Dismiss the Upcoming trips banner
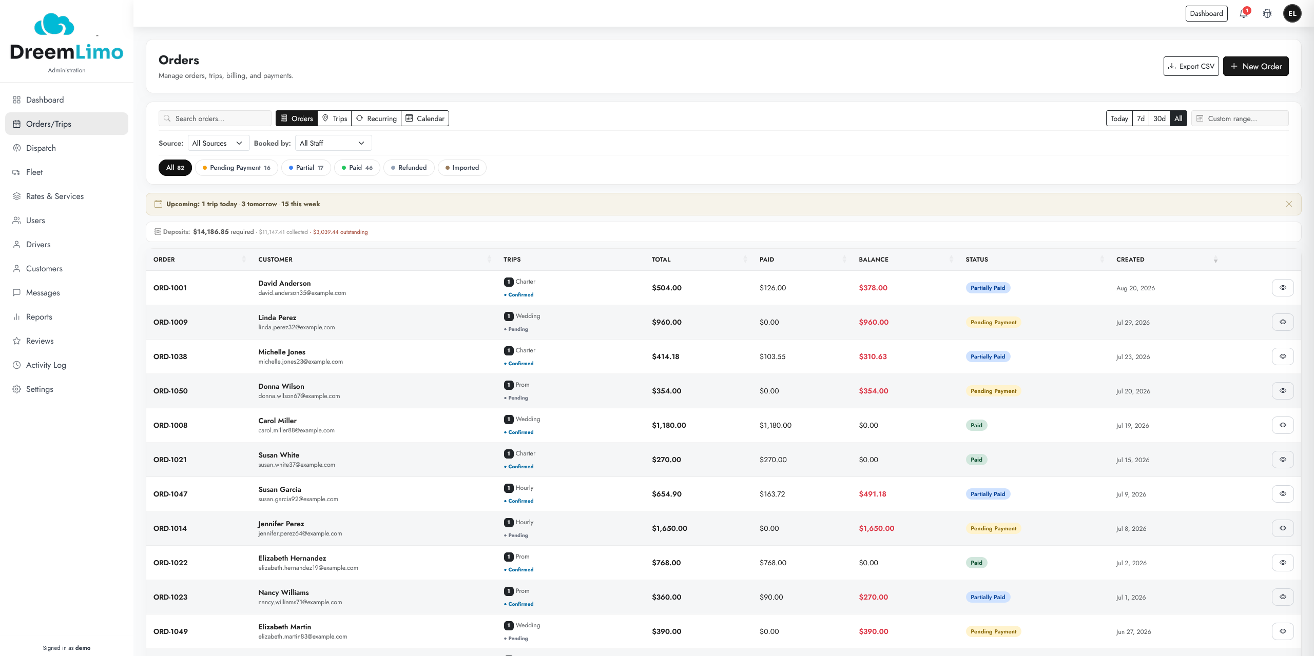Viewport: 1314px width, 656px height. [1289, 204]
